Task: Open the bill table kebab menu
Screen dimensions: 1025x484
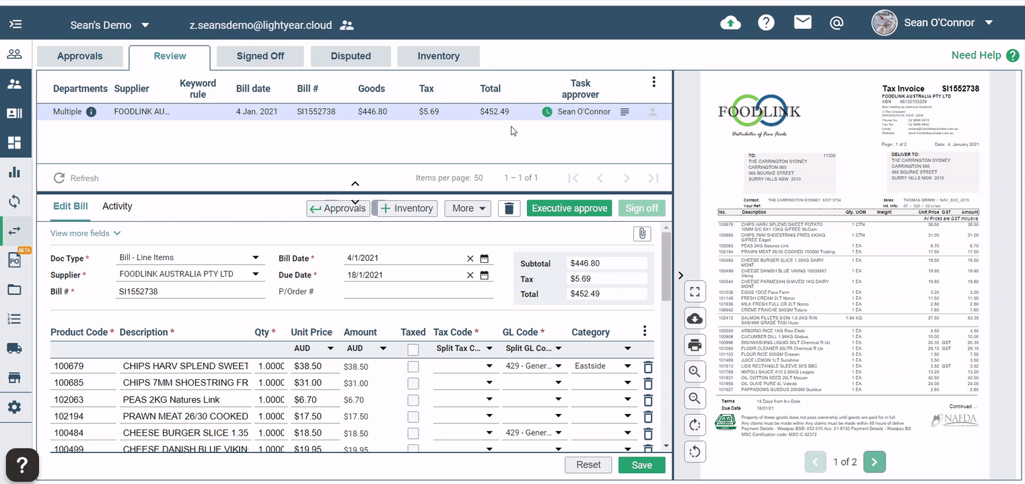Action: pyautogui.click(x=653, y=82)
